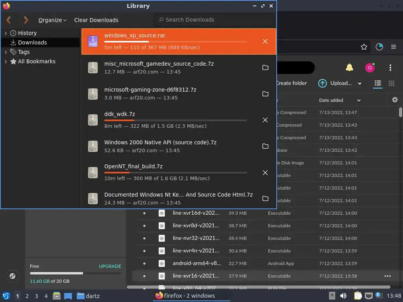The image size is (403, 302).
Task: Expand the All Bookmarks tree item
Action: (6, 62)
